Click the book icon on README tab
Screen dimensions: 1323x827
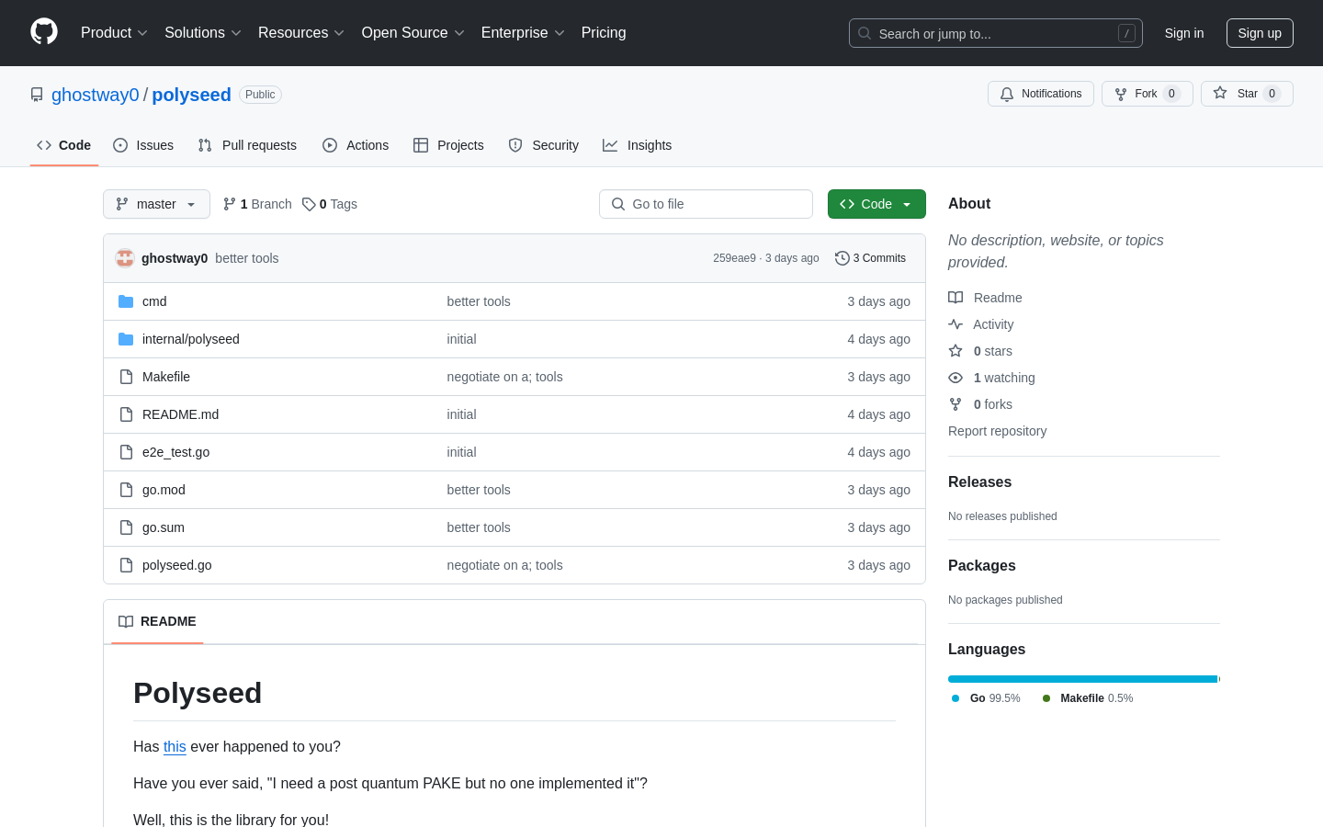click(x=126, y=621)
